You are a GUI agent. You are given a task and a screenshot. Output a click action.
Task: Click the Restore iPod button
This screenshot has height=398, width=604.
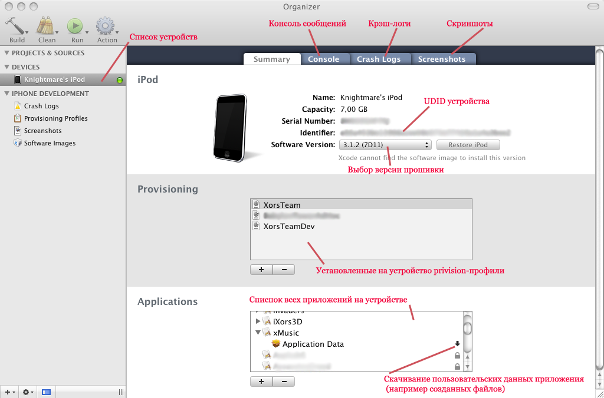point(468,145)
